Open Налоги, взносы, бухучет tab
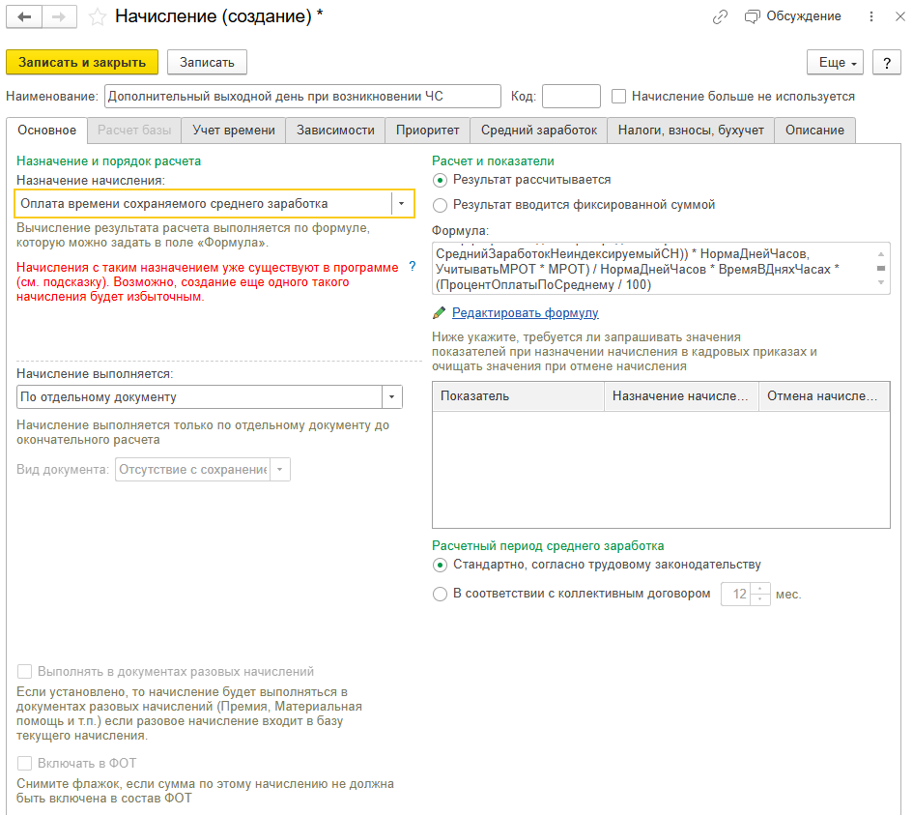Image resolution: width=913 pixels, height=815 pixels. (x=691, y=130)
